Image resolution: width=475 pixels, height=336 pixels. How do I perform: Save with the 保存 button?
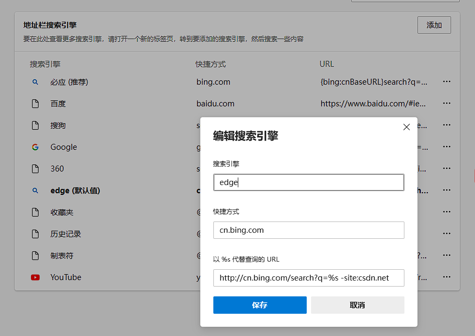[260, 305]
